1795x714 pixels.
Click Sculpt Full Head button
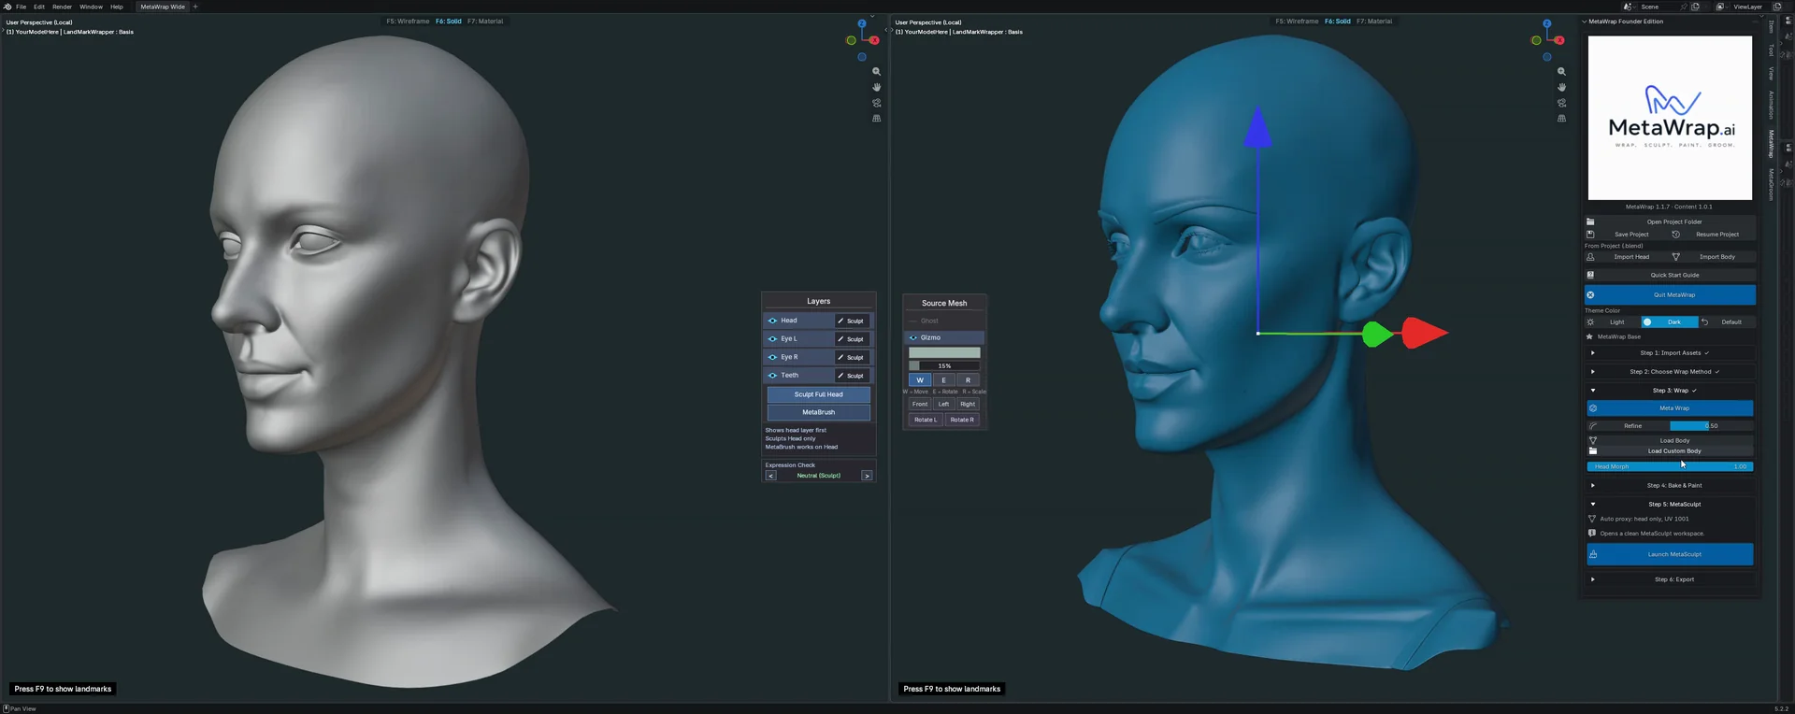click(819, 394)
